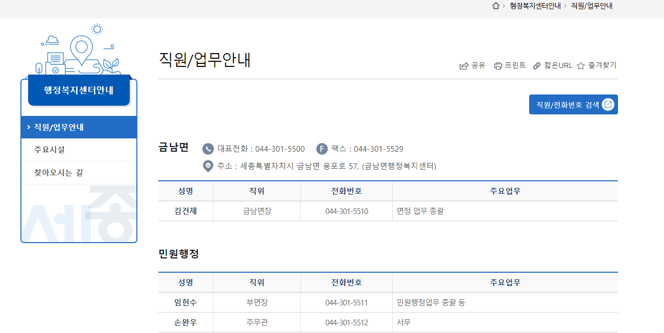Click 주요업무 header in 금남면 table
Viewport: 664px width, 333px height.
click(x=505, y=191)
